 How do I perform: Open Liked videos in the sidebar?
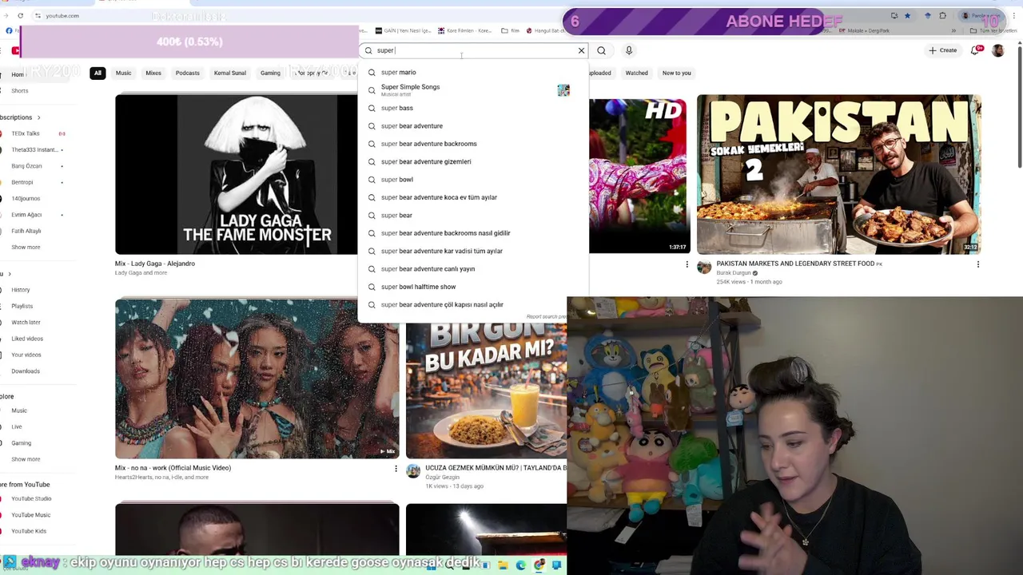(27, 339)
